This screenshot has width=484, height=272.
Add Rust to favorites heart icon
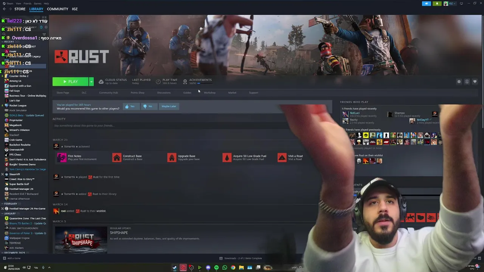475,82
